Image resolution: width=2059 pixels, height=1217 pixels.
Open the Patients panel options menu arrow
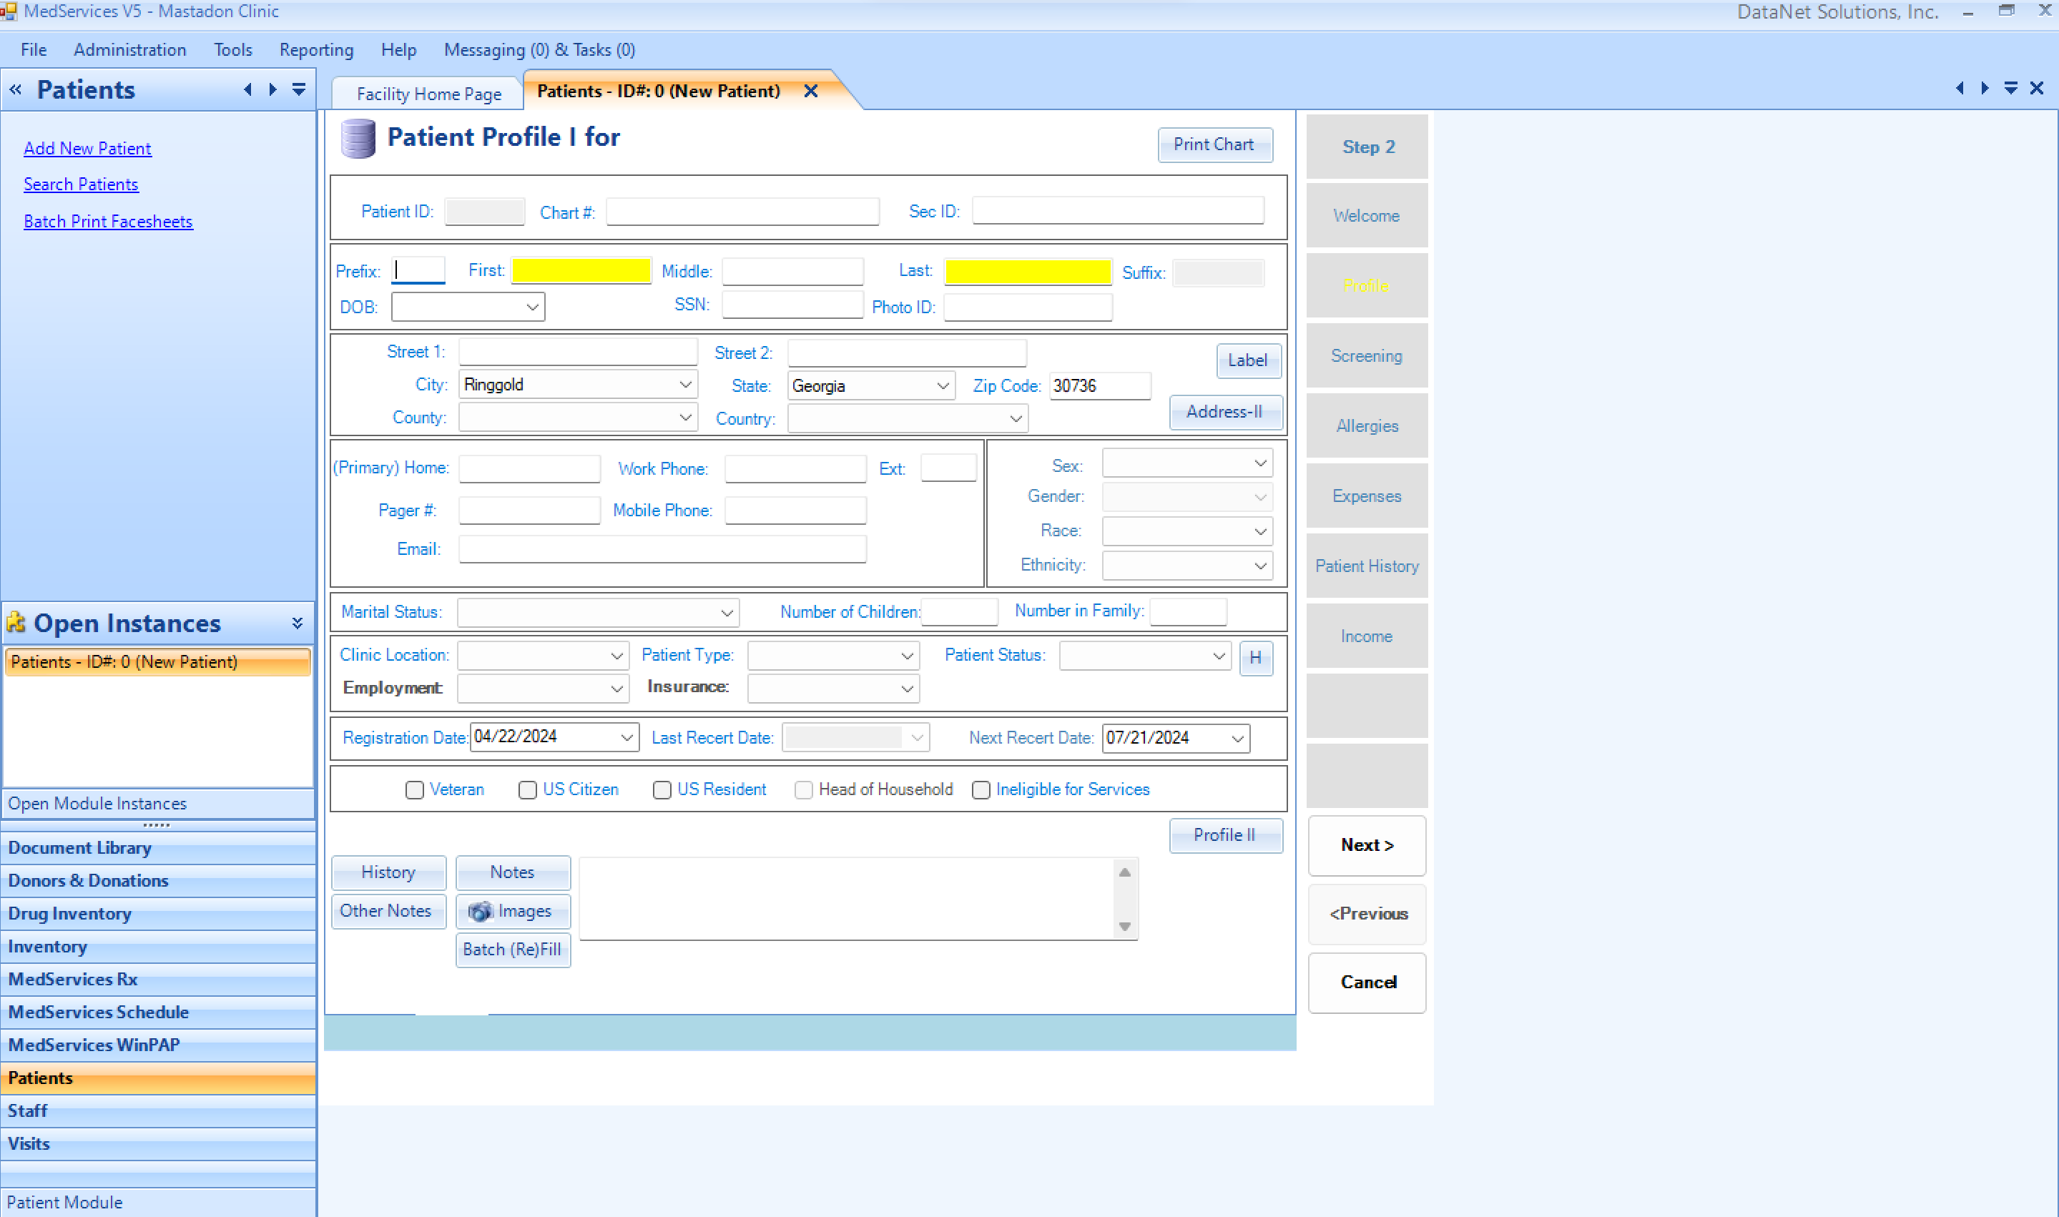click(x=299, y=89)
